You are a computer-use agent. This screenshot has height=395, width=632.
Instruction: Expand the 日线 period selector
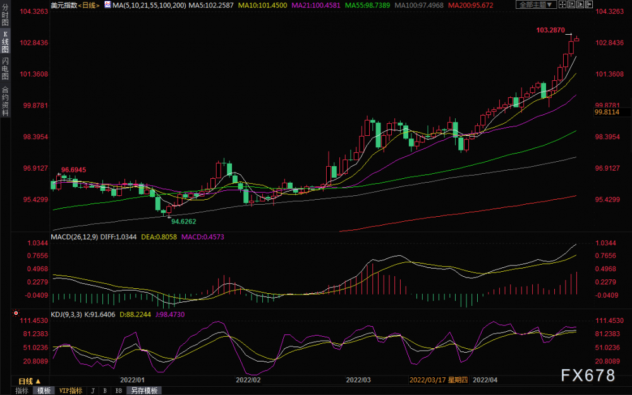tap(30, 381)
